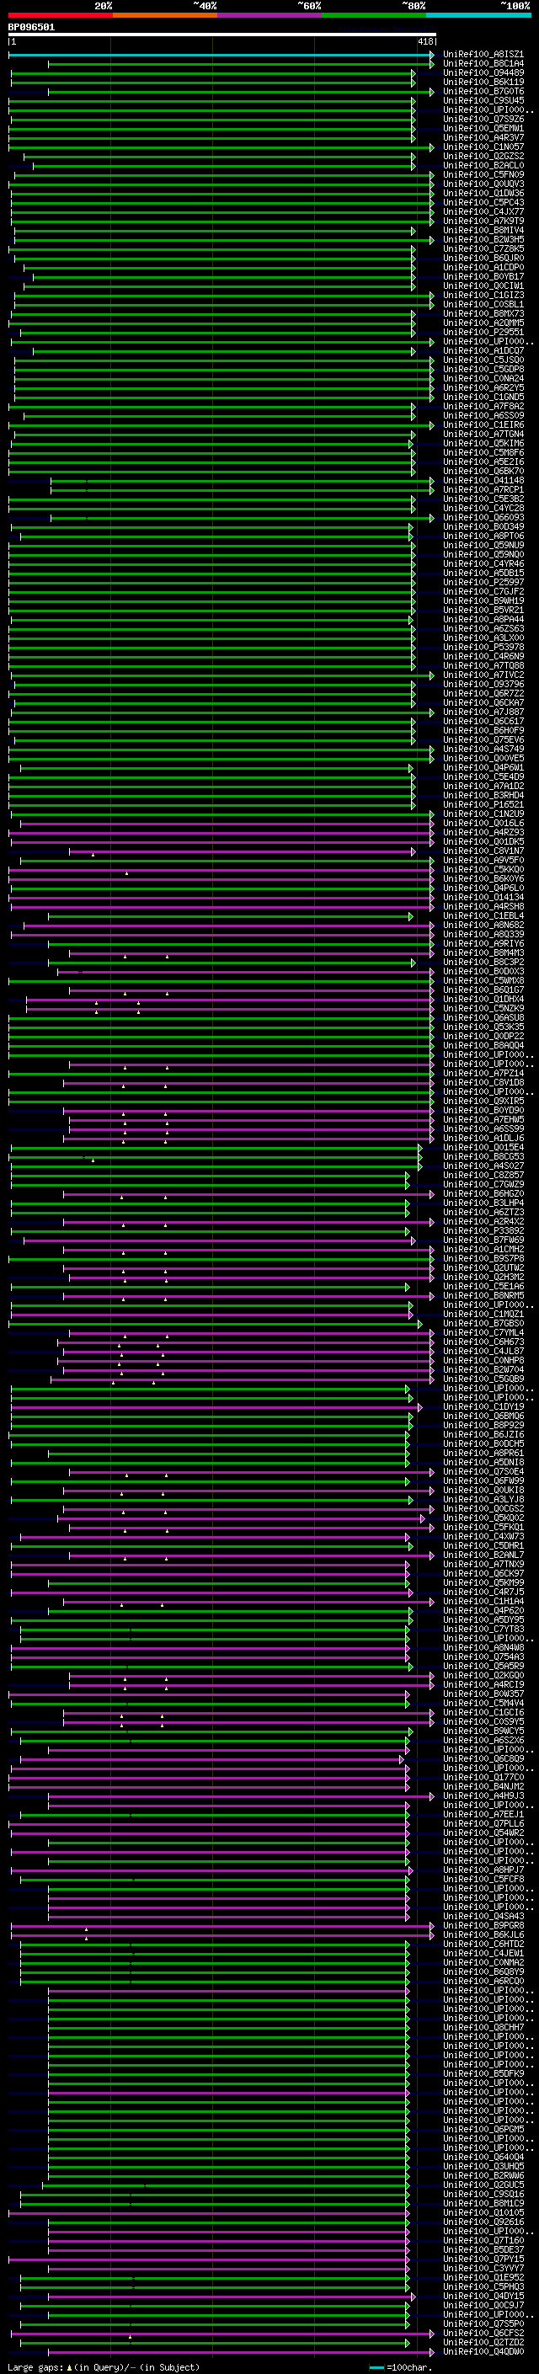
Task: Click label UniRef100_C1EIR6
Action: (483, 424)
